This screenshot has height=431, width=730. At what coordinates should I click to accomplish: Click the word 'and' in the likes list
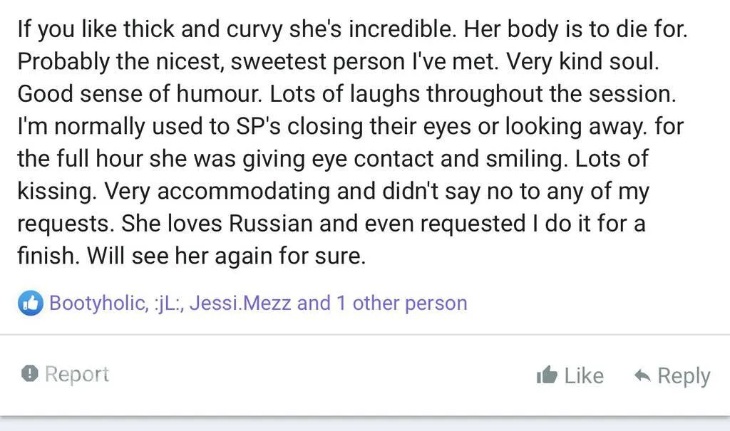[314, 303]
